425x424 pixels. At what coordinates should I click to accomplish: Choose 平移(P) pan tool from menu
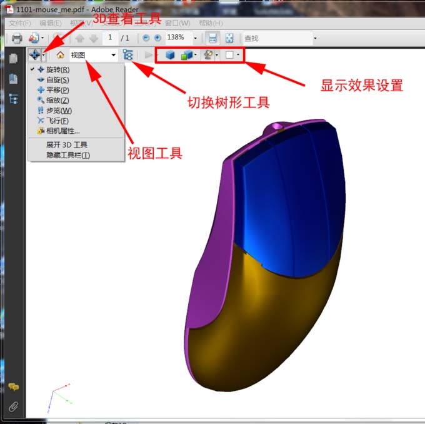click(57, 89)
